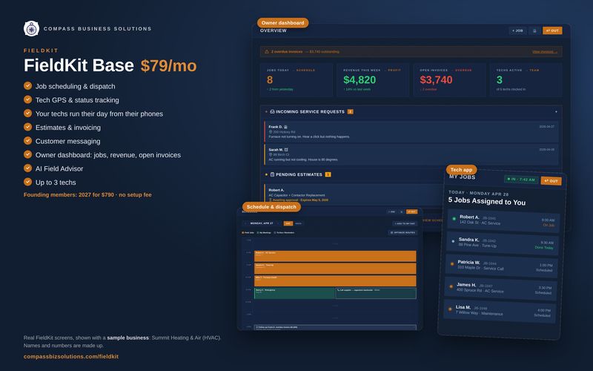Open Sarah M. service request

[x=411, y=154]
